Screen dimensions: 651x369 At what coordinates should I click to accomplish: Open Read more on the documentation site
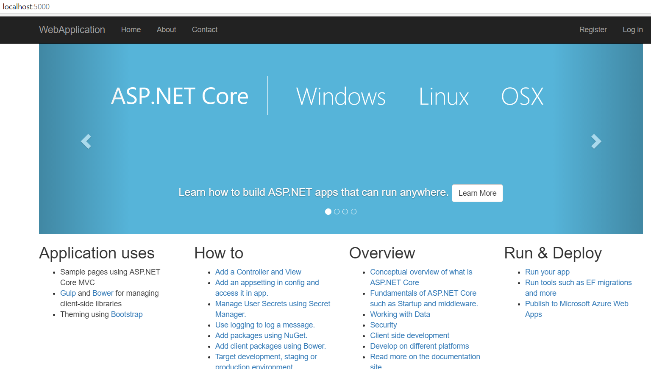click(x=425, y=361)
